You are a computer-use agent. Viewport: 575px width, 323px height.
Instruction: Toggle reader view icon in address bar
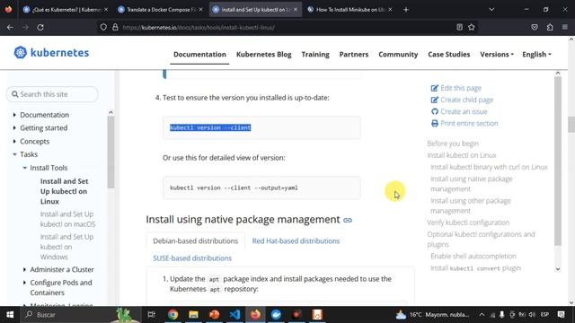tap(459, 27)
